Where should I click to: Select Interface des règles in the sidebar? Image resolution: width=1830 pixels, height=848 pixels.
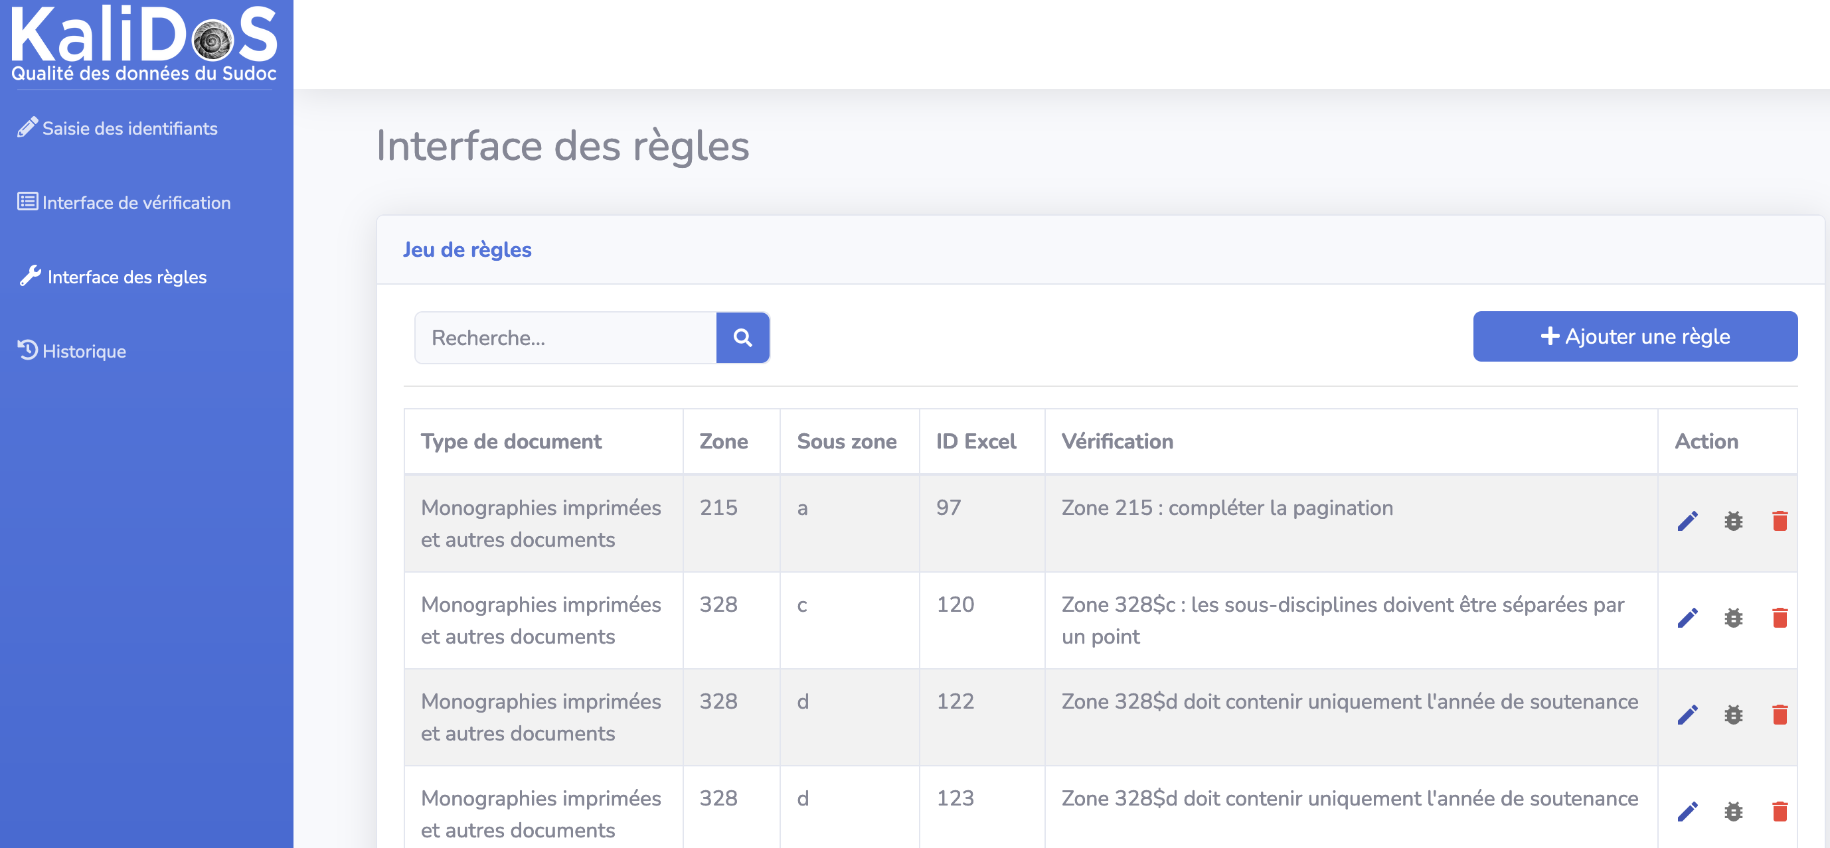pos(126,277)
